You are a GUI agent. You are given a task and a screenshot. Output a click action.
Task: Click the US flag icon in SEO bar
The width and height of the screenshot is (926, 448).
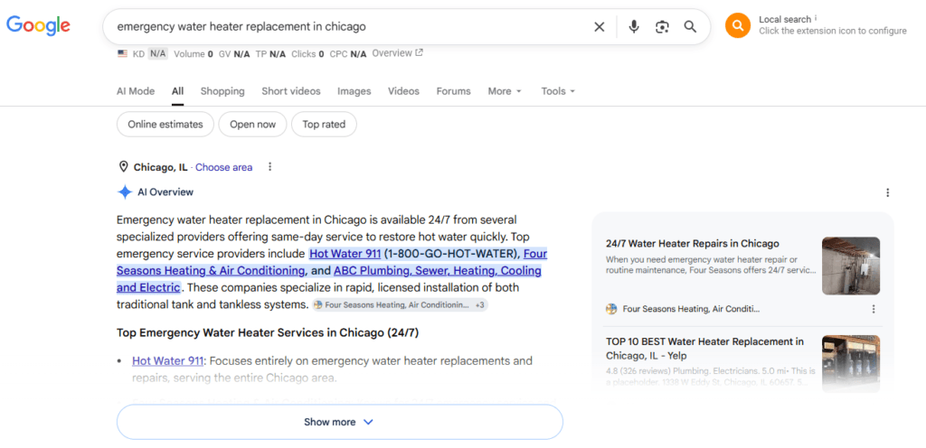coord(122,53)
